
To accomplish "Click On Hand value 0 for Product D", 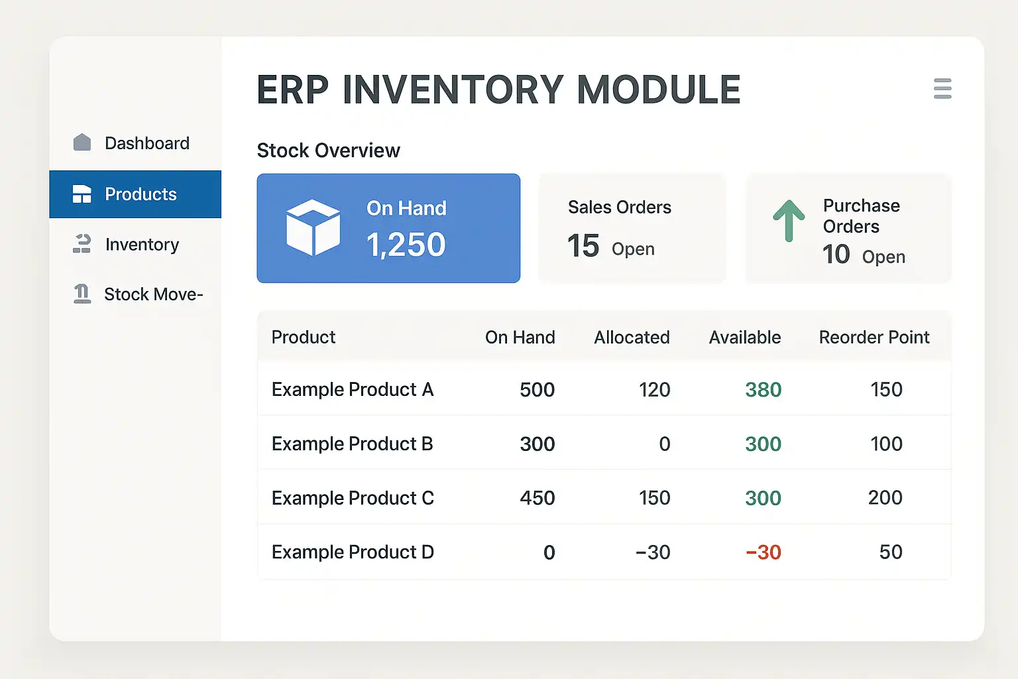I will pyautogui.click(x=549, y=552).
